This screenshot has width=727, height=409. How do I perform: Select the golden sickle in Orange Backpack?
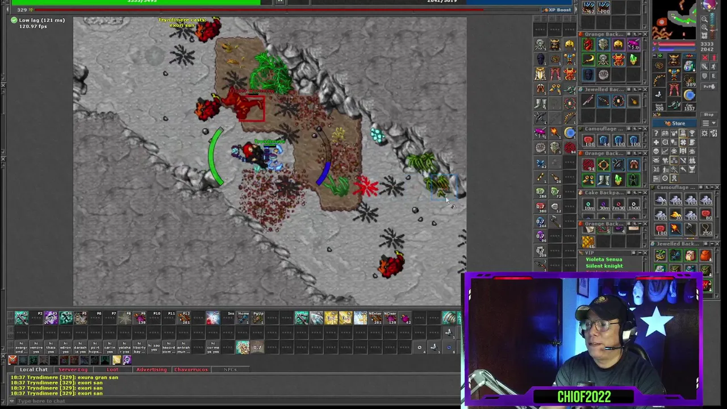pyautogui.click(x=588, y=60)
